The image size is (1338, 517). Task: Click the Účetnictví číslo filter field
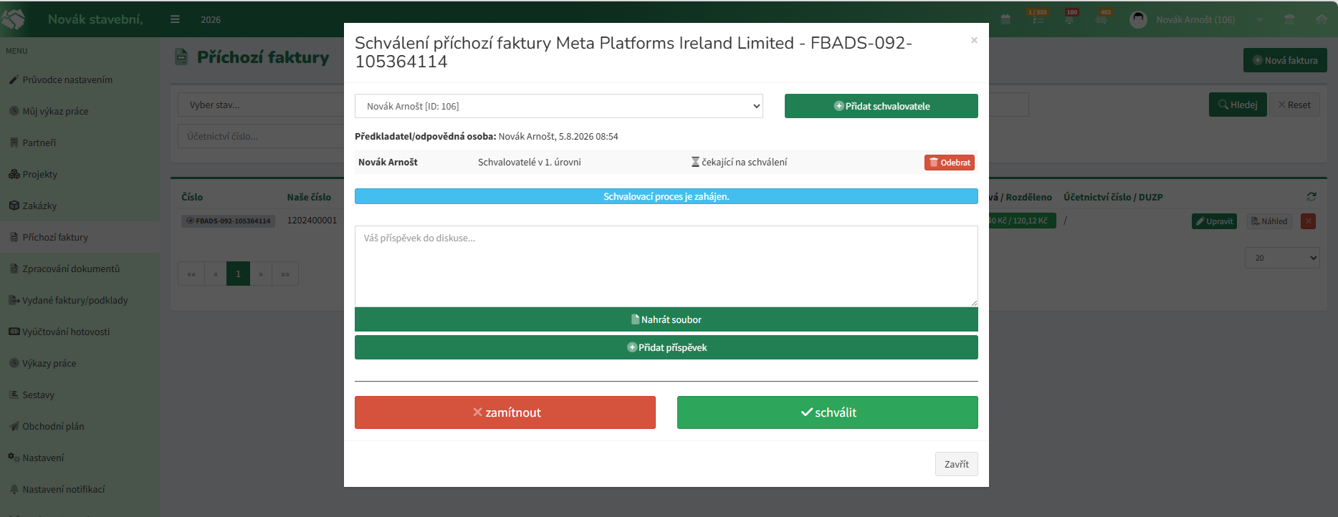261,136
